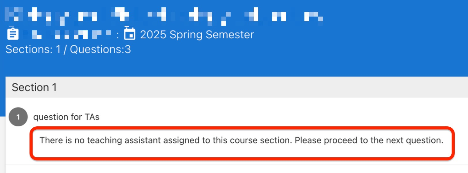Click the "Sections: 1" count text
468x173 pixels.
pyautogui.click(x=33, y=49)
